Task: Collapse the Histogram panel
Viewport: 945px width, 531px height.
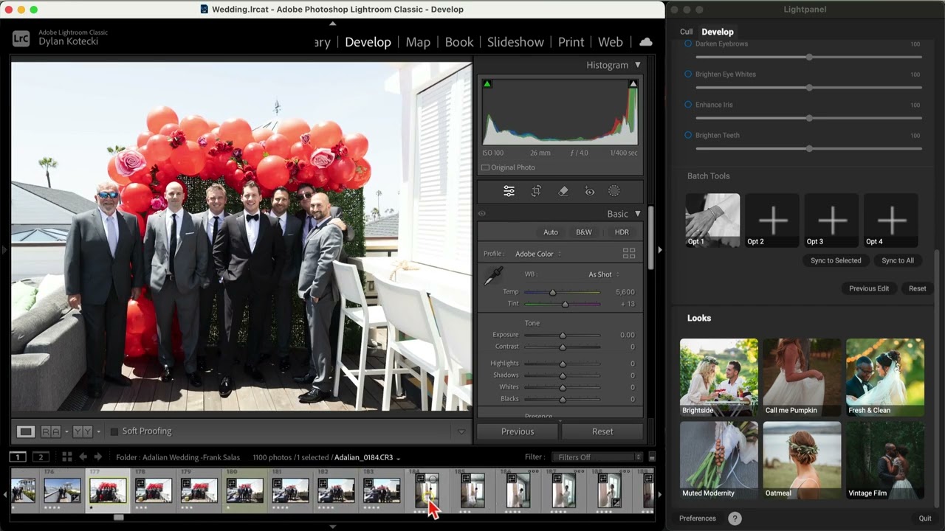Action: [638, 65]
